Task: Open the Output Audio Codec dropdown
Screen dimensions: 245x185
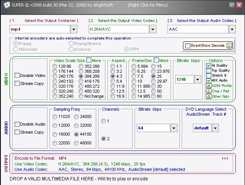Action: (232, 29)
